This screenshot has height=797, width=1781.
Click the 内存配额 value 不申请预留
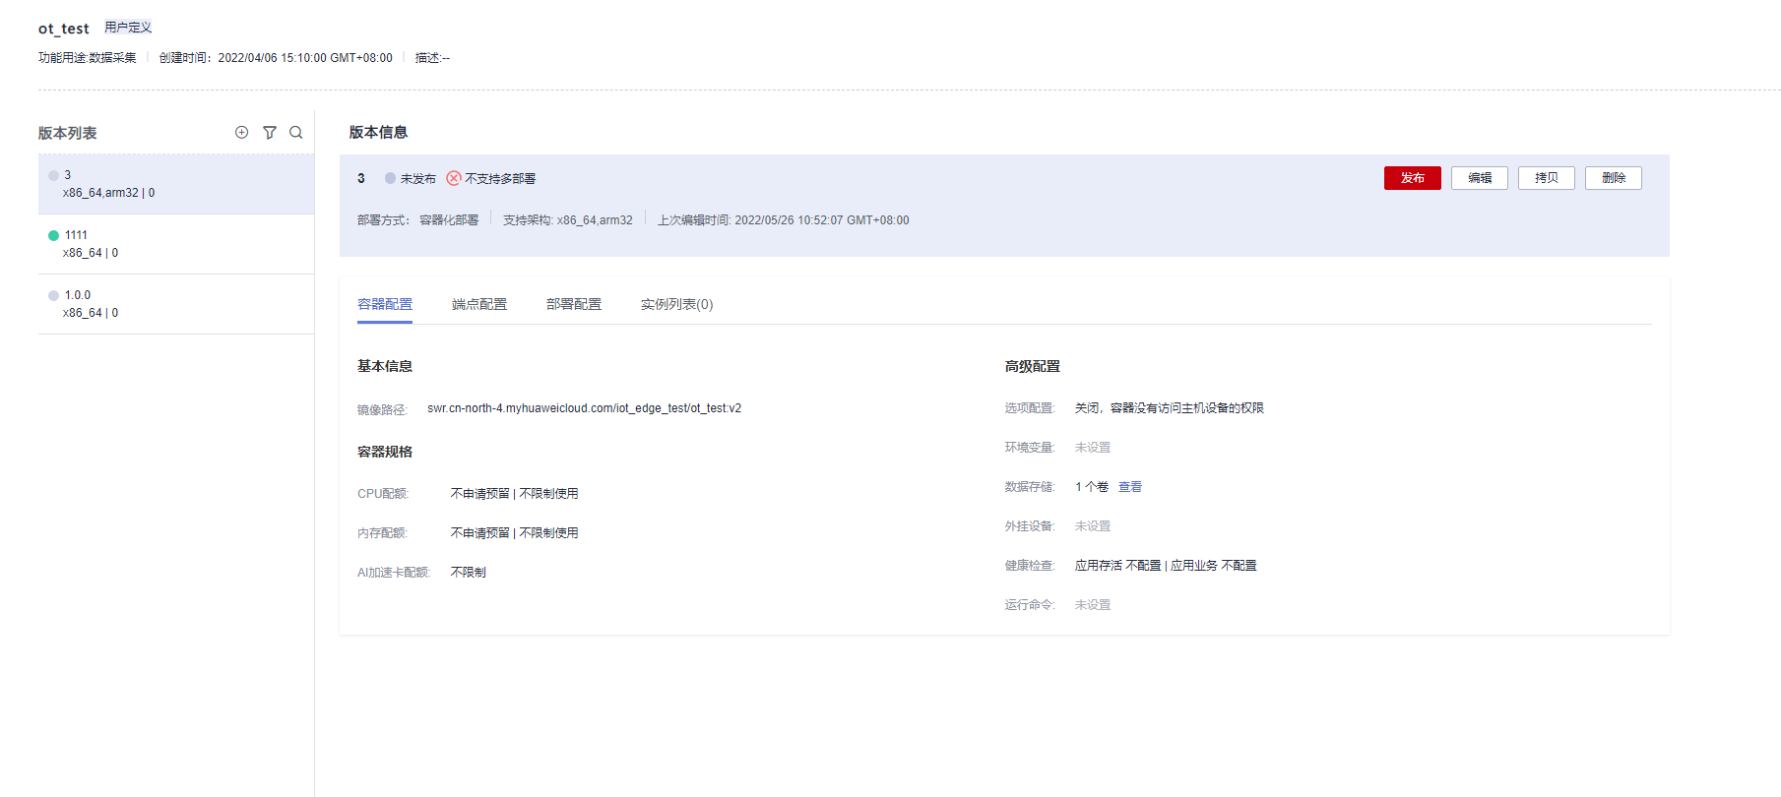[x=480, y=533]
